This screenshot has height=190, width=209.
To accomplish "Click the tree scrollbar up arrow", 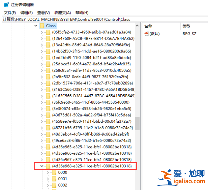I will coord(137,26).
